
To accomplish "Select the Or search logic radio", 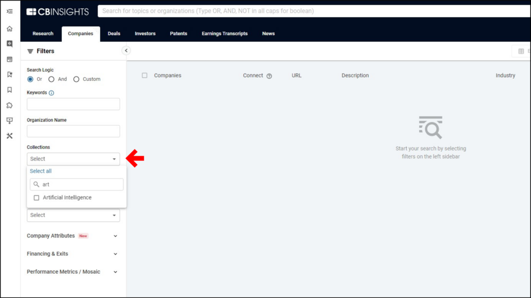I will point(31,79).
